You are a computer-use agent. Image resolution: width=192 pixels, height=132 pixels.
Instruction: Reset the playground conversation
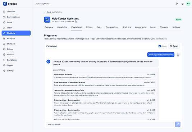174,46
